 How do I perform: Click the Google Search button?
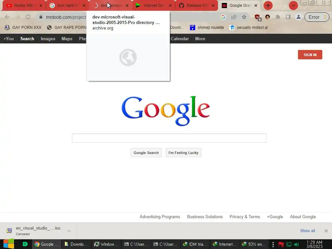click(146, 153)
